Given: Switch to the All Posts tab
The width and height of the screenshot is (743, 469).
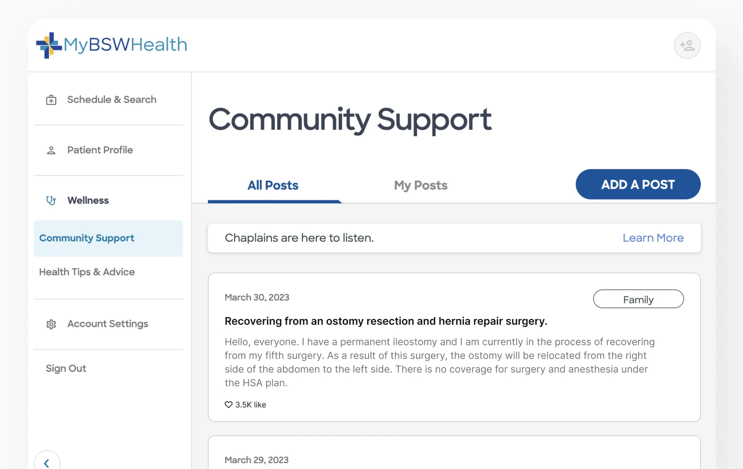Looking at the screenshot, I should click(x=273, y=186).
